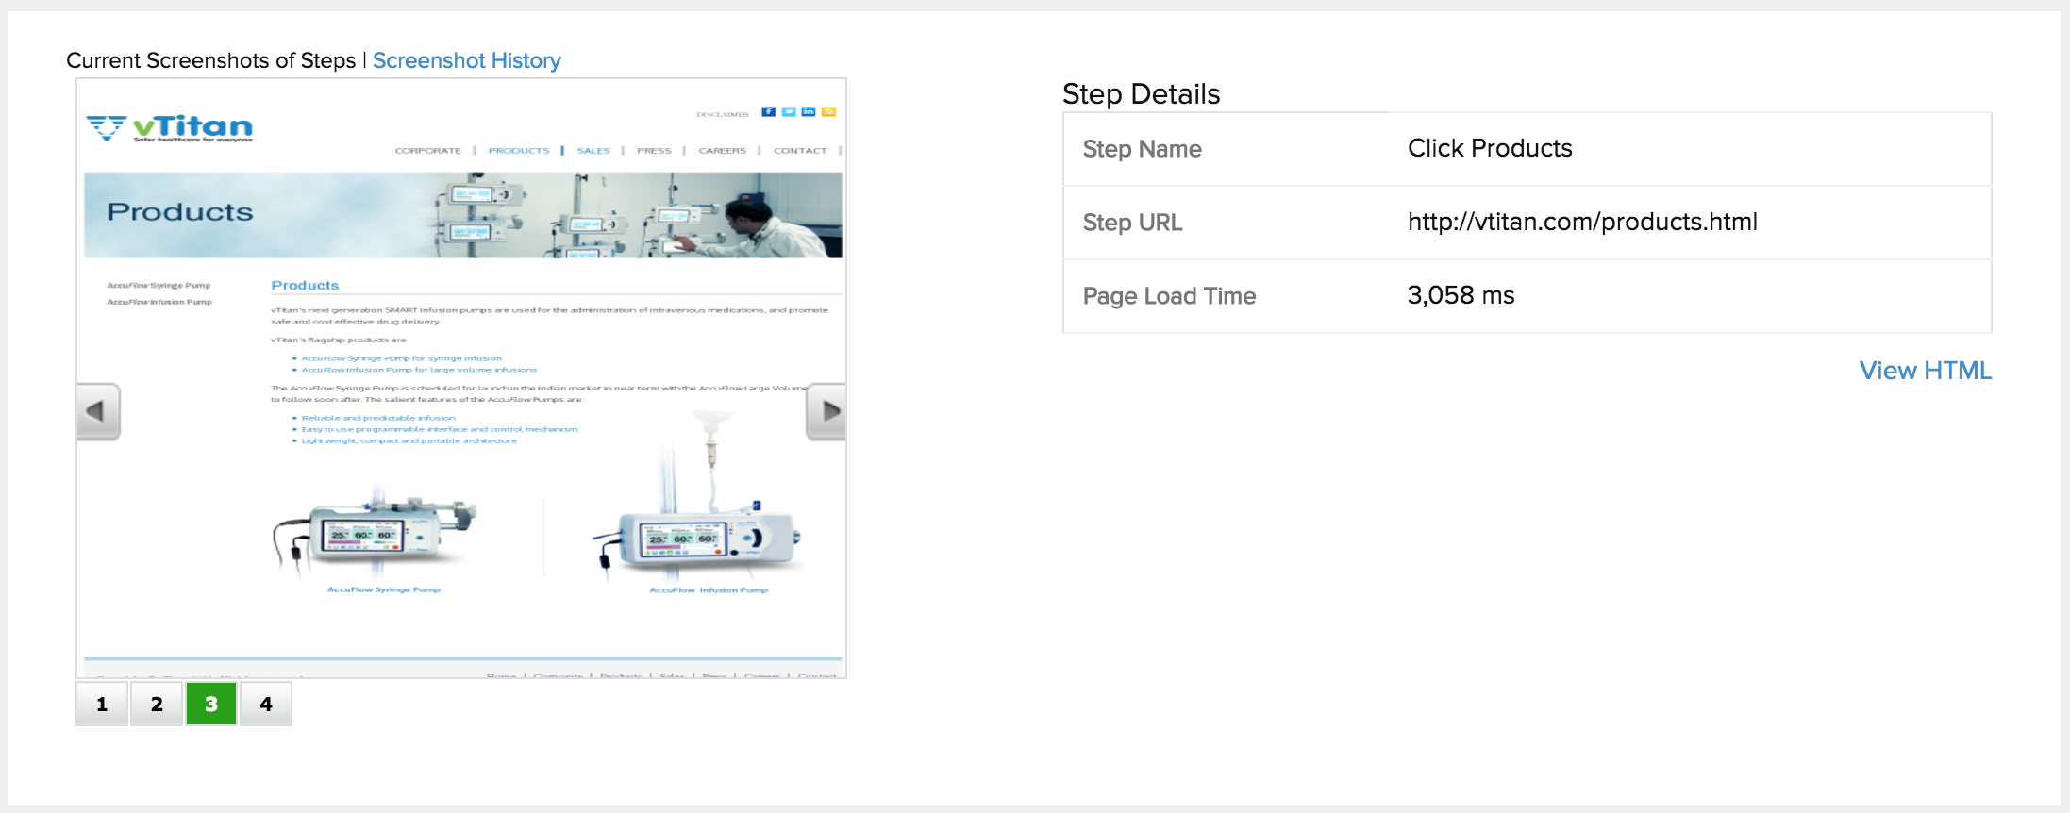Click CAREERS in the previewed site navigation
The height and width of the screenshot is (813, 2070).
(x=722, y=151)
